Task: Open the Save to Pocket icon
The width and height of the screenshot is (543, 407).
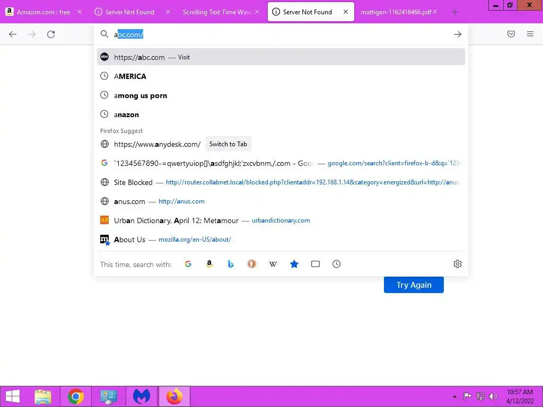Action: 511,34
